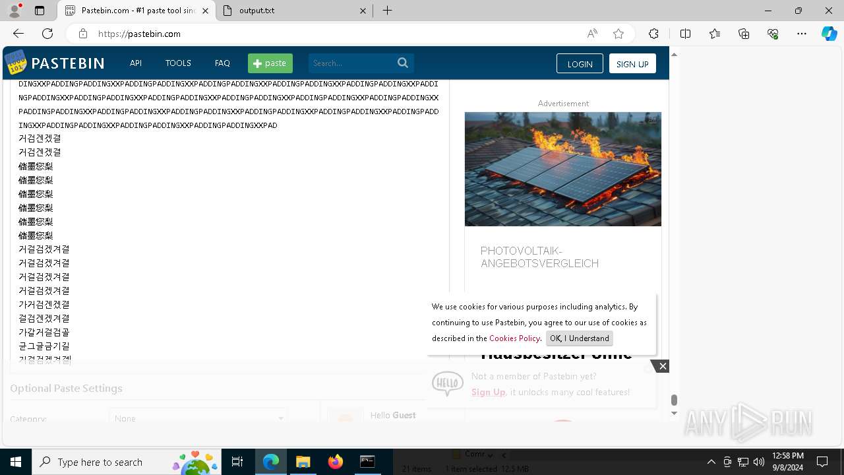Viewport: 844px width, 475px height.
Task: Click the solar panel ad image
Action: (563, 169)
